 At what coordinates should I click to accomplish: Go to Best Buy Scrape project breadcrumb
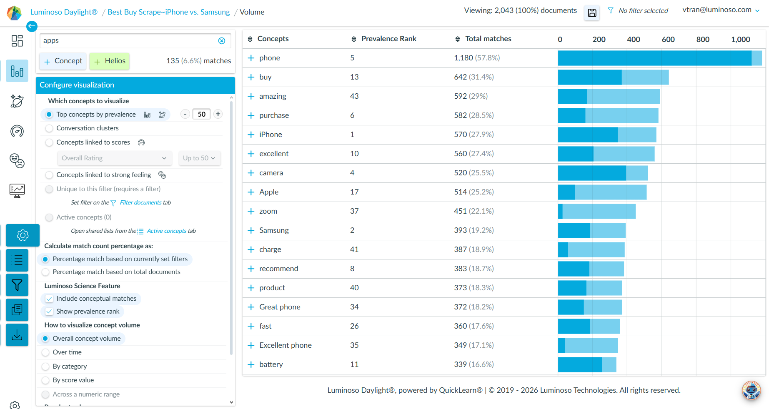[x=168, y=12]
